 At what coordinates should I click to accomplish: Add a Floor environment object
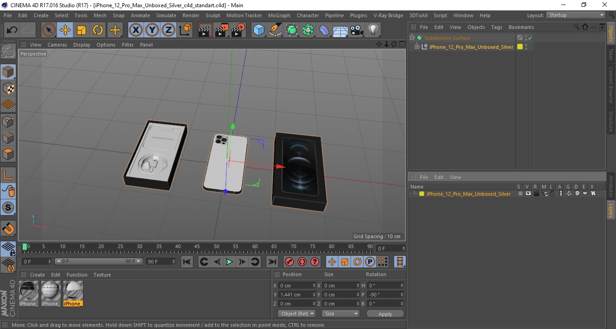coord(341,30)
